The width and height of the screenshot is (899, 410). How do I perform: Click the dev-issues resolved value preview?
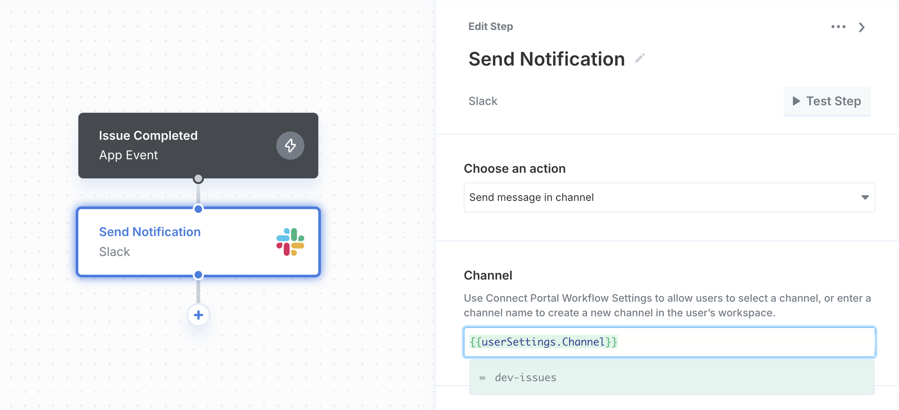tap(672, 377)
